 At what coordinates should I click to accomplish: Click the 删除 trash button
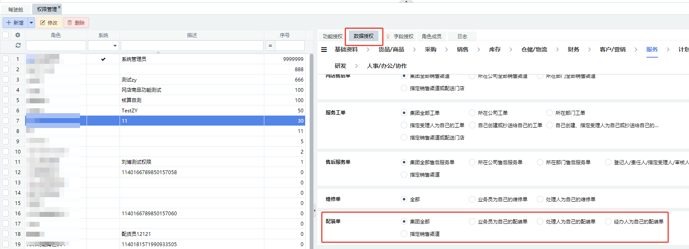click(76, 23)
